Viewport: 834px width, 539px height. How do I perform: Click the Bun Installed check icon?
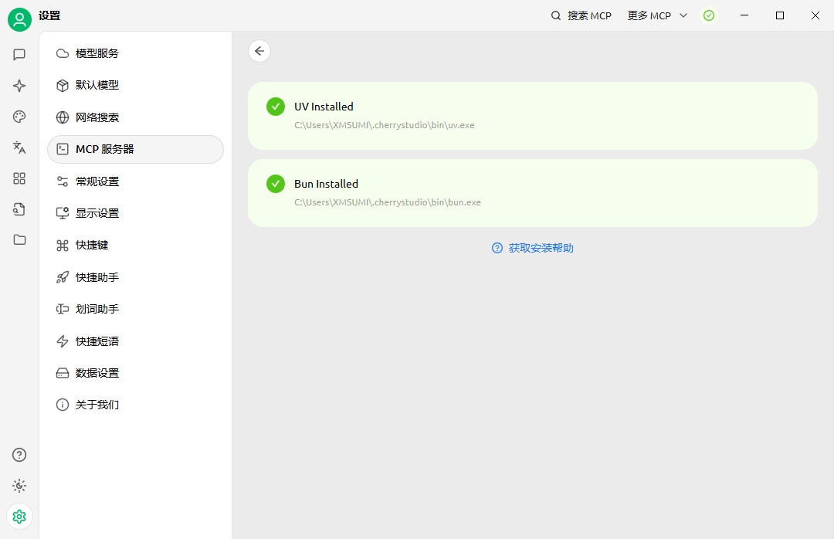[276, 184]
